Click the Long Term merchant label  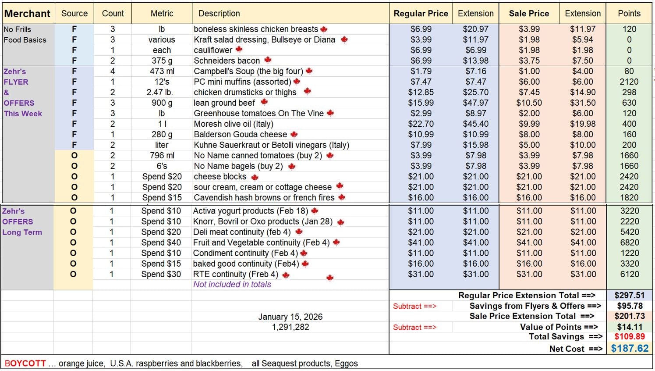coord(22,232)
